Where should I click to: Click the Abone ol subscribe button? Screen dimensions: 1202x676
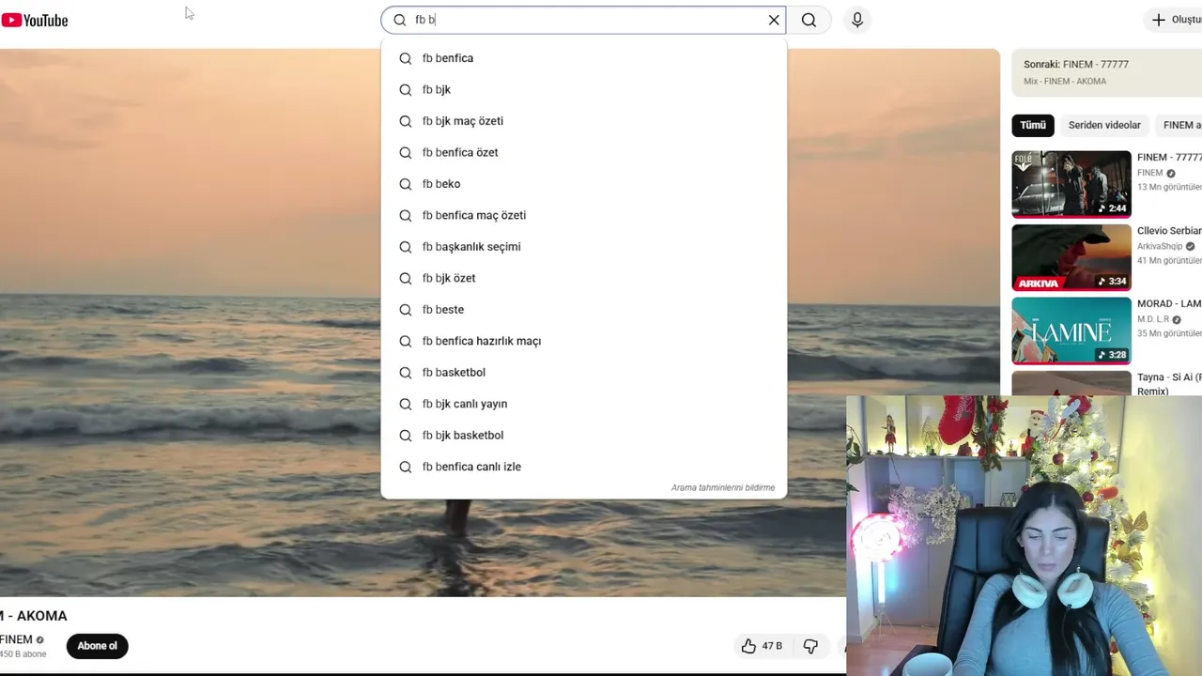click(x=97, y=646)
